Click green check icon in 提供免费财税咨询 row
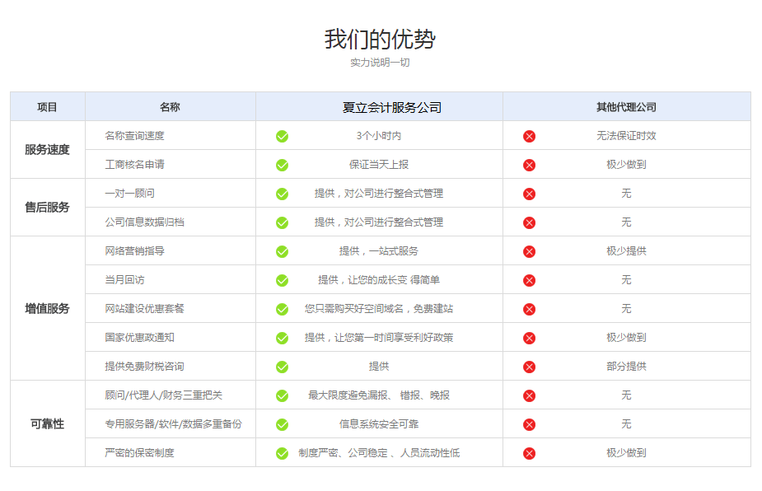This screenshot has height=491, width=762. pyautogui.click(x=282, y=367)
